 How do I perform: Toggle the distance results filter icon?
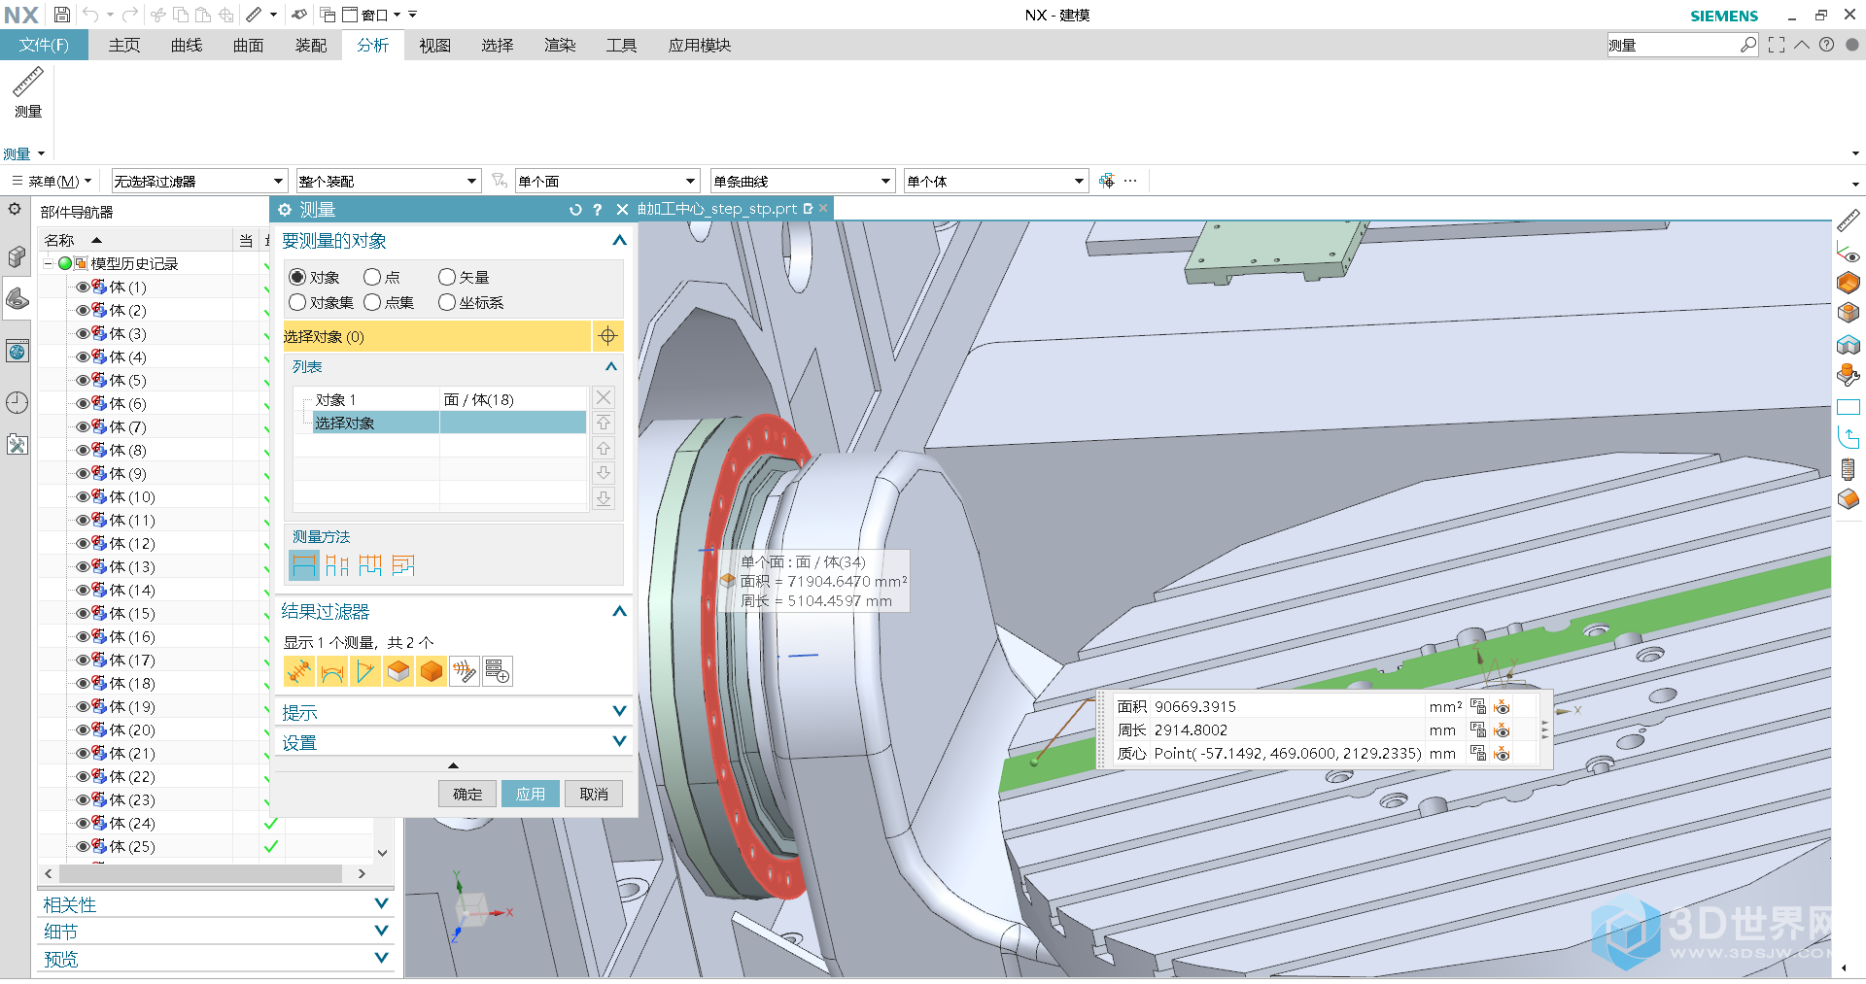coord(299,671)
